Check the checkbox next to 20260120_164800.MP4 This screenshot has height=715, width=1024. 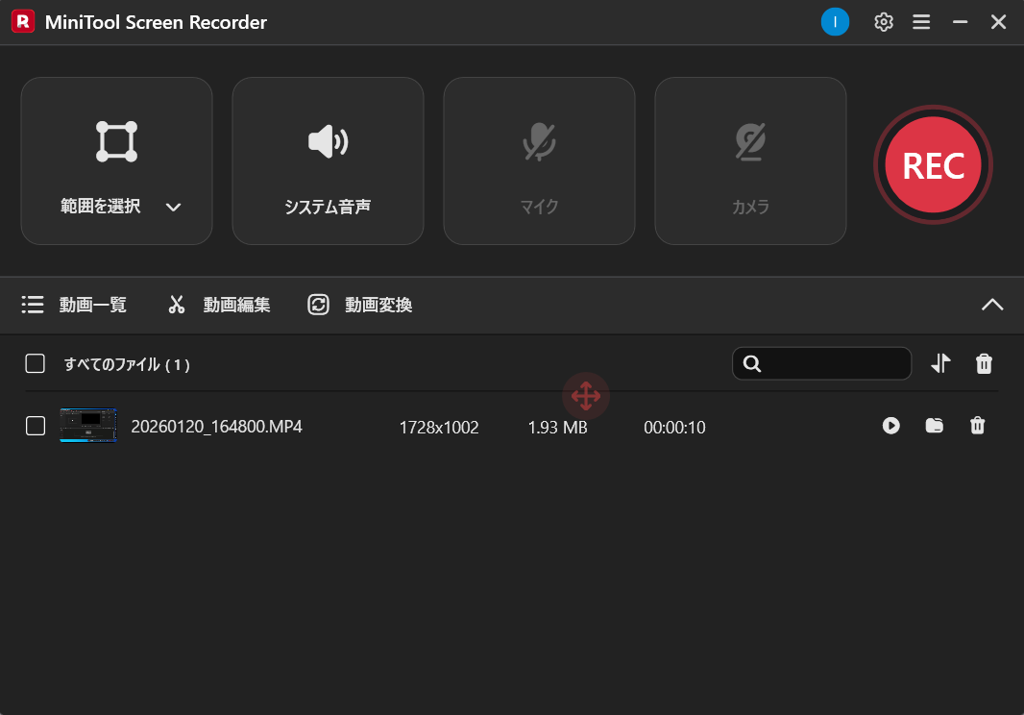coord(35,425)
